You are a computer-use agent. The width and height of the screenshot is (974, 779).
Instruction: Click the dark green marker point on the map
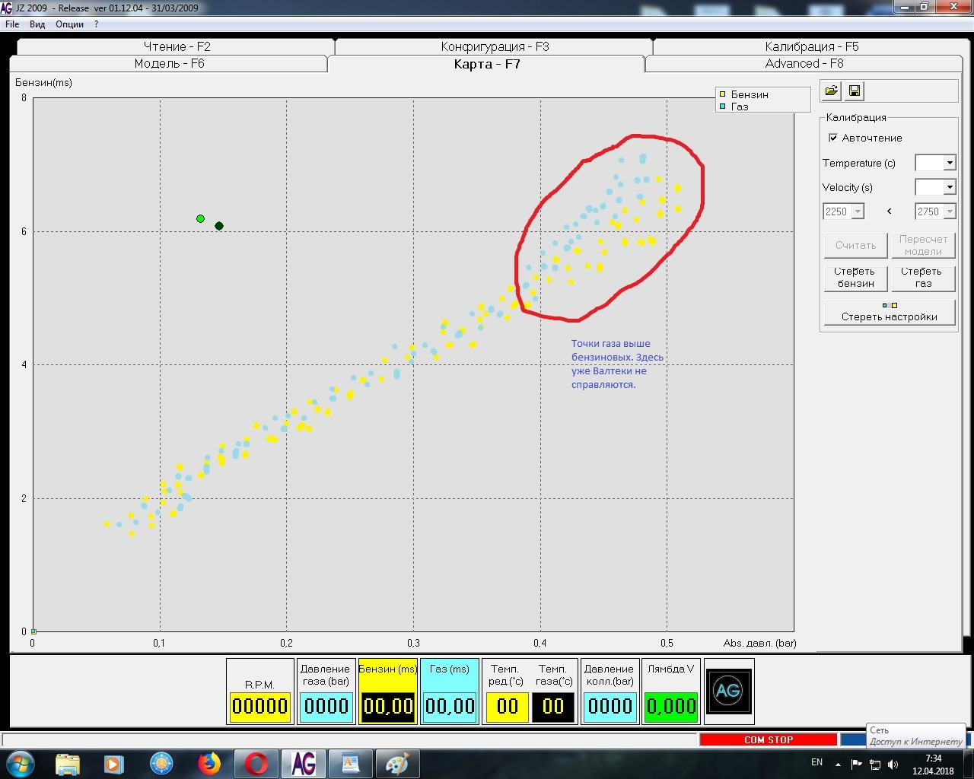click(219, 226)
